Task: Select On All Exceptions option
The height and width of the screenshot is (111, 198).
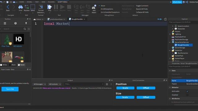Action: [x=107, y=9]
